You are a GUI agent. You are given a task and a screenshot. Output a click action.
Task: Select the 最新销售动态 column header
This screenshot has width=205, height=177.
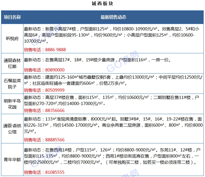click(x=113, y=17)
